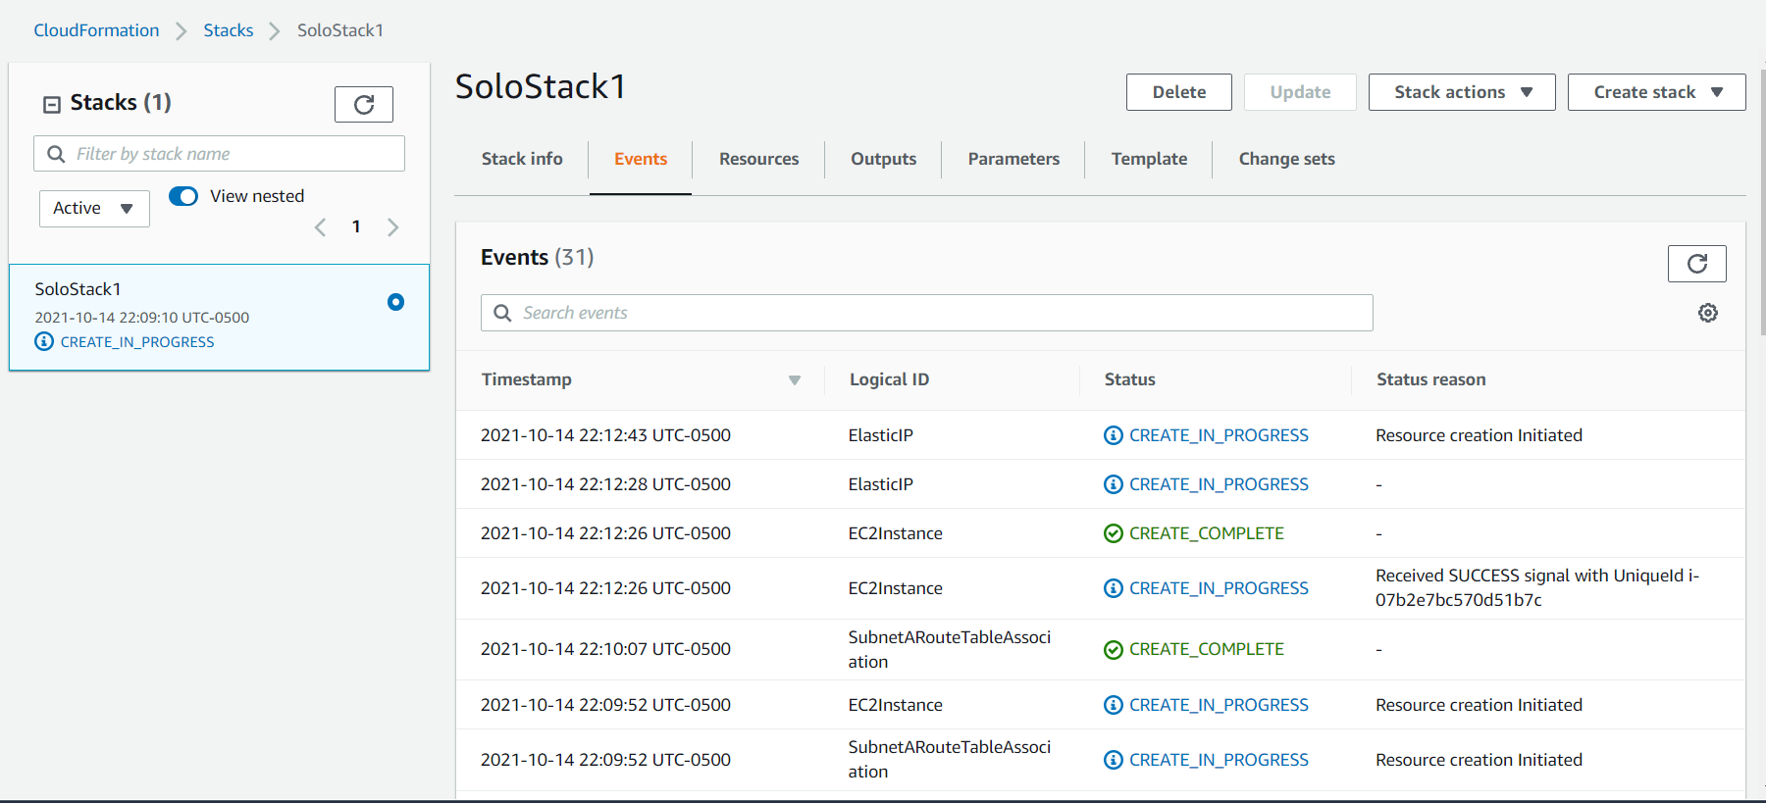Go to previous stacks page
This screenshot has height=803, width=1766.
click(320, 227)
